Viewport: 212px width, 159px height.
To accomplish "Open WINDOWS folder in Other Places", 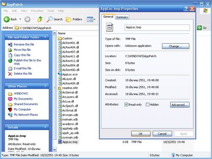I will (x=21, y=93).
